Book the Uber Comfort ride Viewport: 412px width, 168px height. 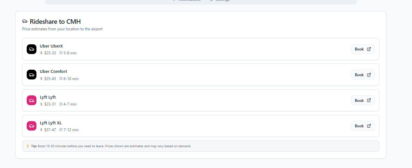coord(363,75)
